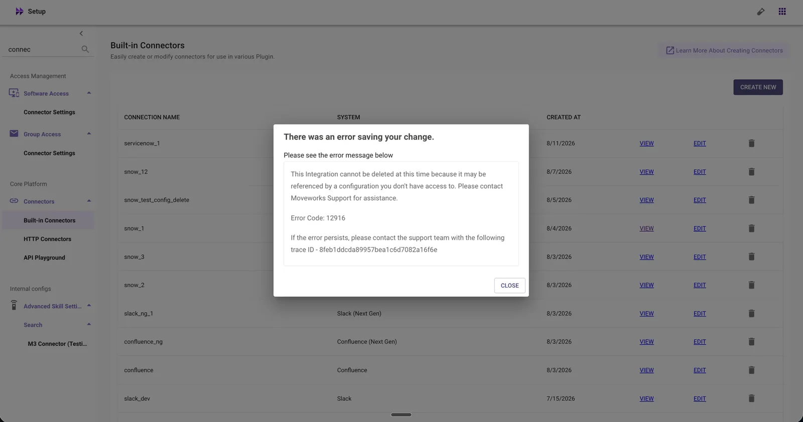Click the Software Access monitor icon
Screen dimensions: 803x422
coord(14,93)
